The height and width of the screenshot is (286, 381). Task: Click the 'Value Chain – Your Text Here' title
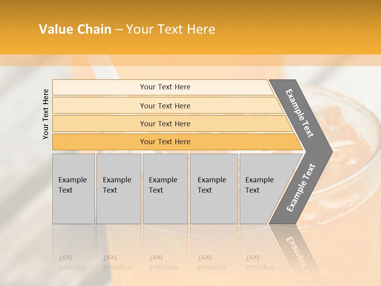pos(127,29)
